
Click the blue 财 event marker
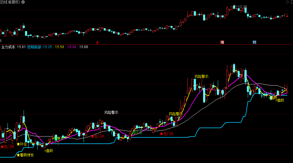click(254, 42)
